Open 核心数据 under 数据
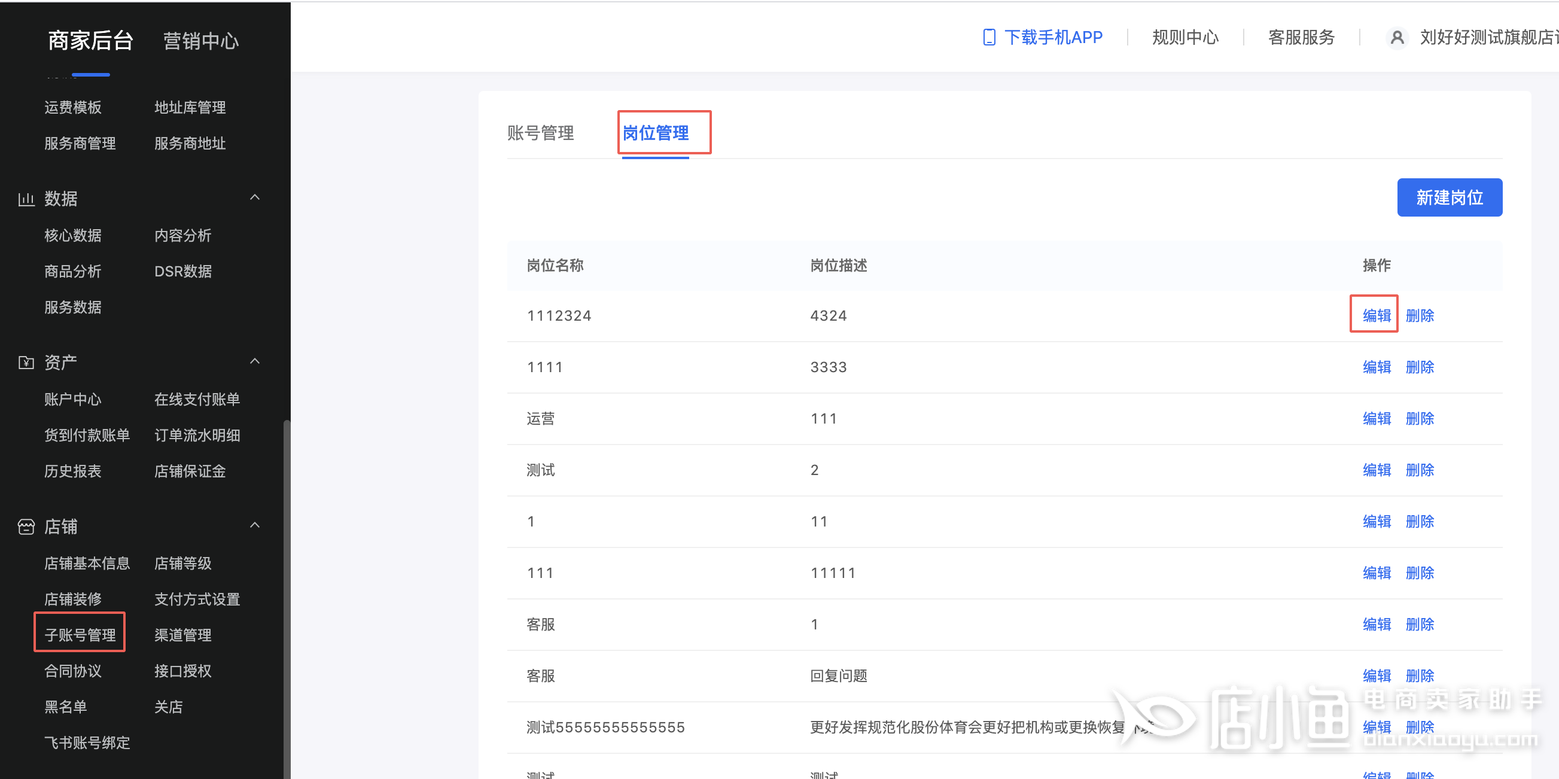1559x779 pixels. (72, 235)
